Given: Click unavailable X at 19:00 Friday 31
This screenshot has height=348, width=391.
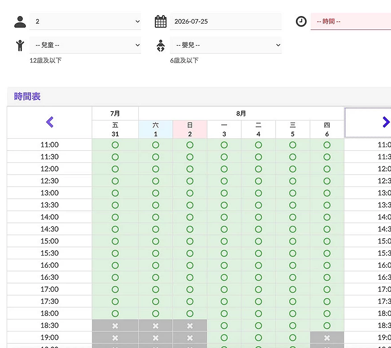Looking at the screenshot, I should pyautogui.click(x=115, y=338).
